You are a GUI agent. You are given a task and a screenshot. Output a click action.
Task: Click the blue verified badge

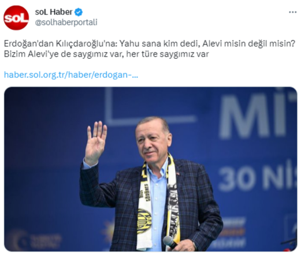[79, 12]
